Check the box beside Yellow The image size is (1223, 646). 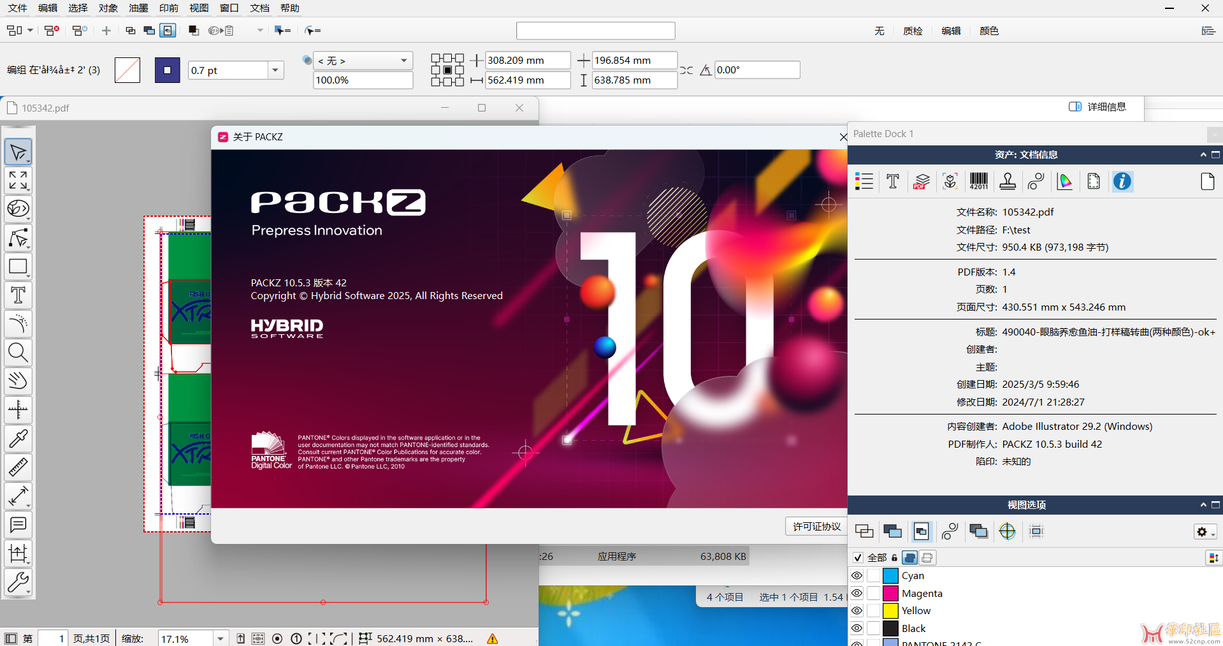coord(874,611)
